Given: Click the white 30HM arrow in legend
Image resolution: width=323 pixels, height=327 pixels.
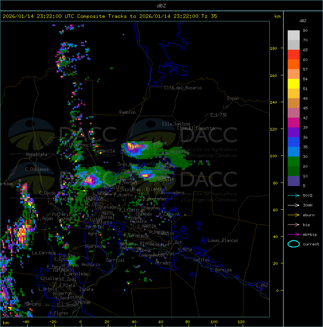Looking at the screenshot, I should coord(293,205).
